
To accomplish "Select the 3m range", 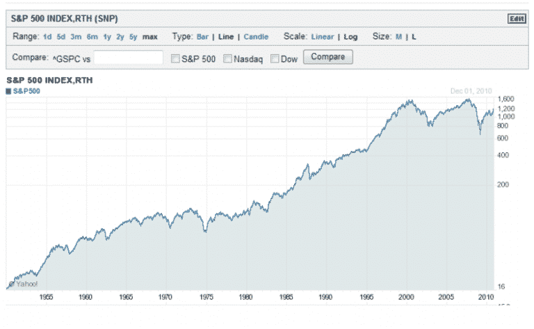I will click(76, 37).
